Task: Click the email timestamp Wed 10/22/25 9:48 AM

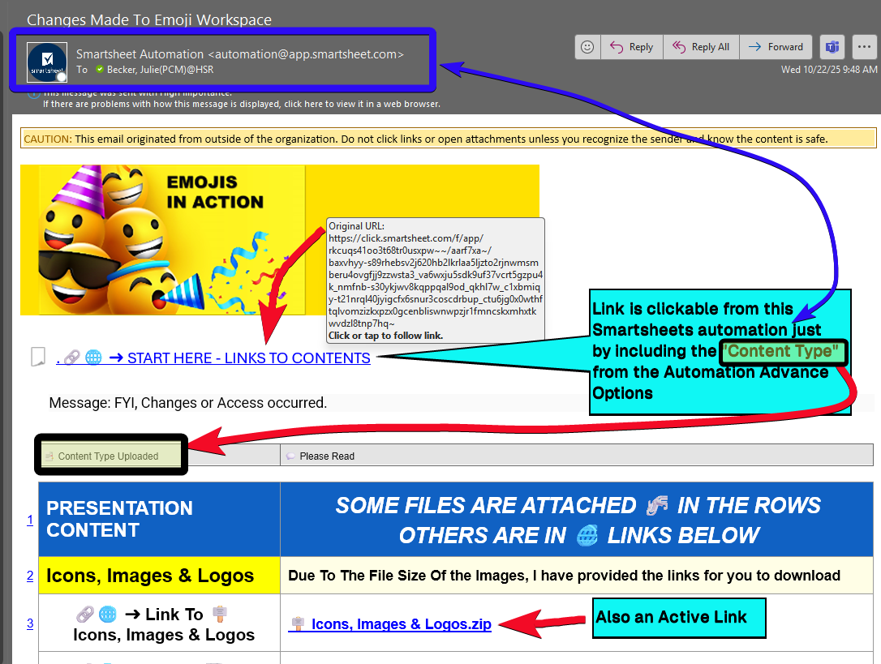Action: pyautogui.click(x=829, y=70)
